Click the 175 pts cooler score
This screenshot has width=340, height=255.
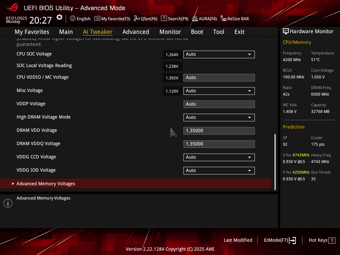pyautogui.click(x=318, y=144)
